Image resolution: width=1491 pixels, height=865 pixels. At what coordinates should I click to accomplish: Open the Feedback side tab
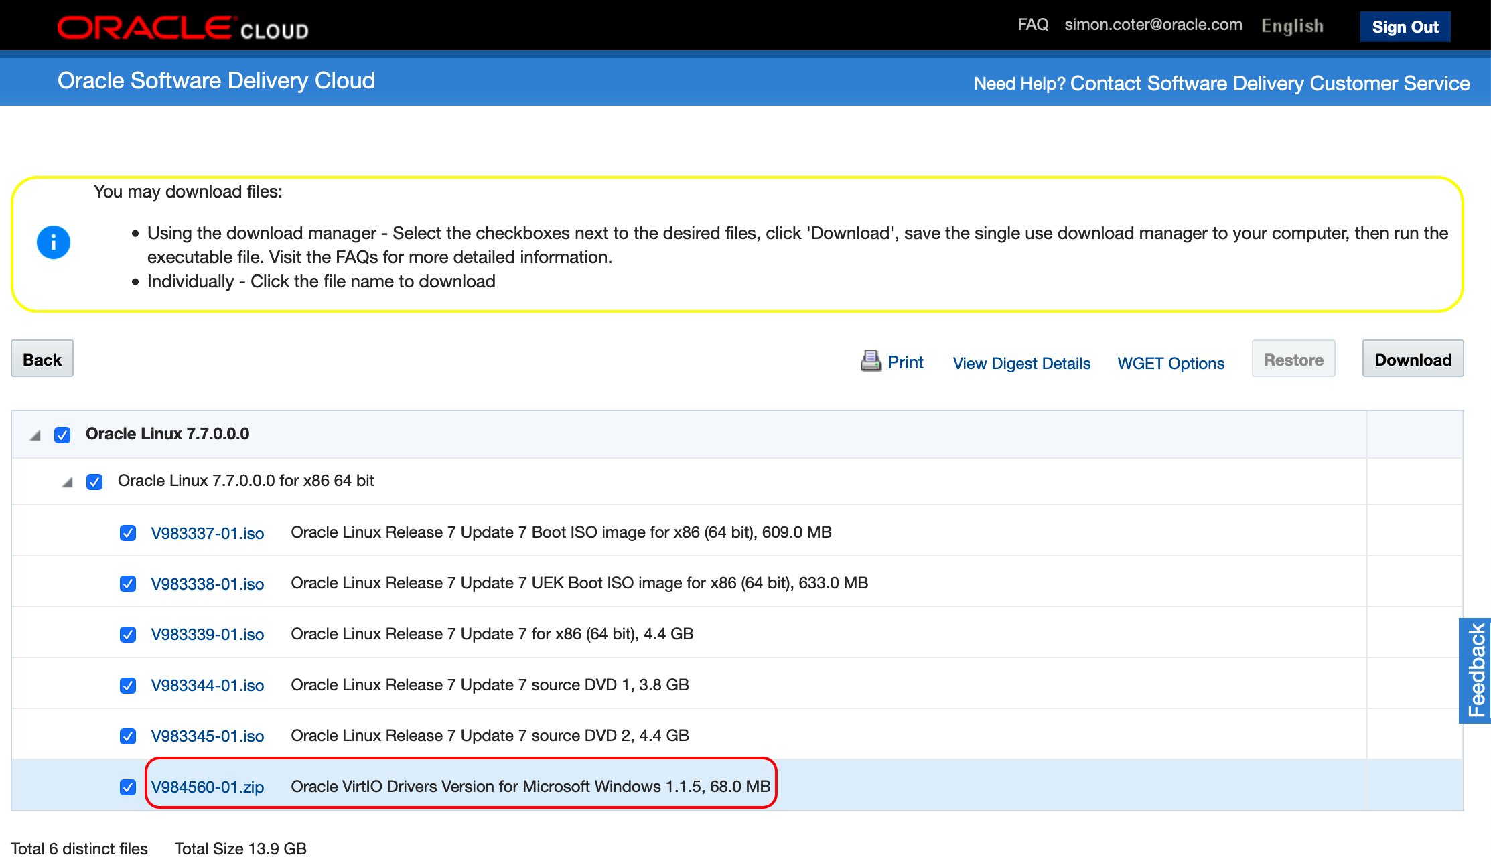pos(1476,670)
